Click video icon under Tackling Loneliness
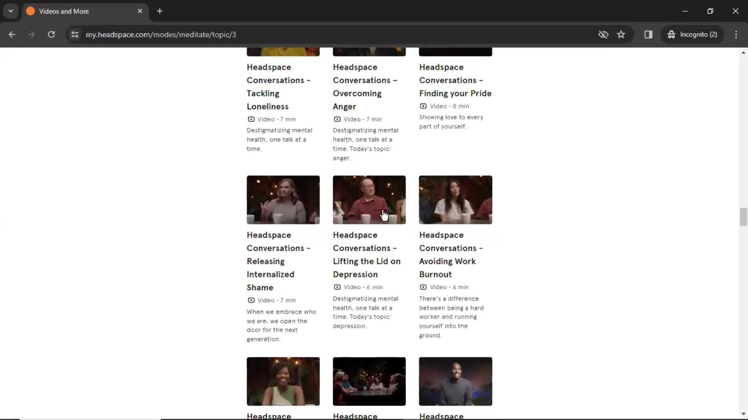This screenshot has height=420, width=748. pos(251,119)
